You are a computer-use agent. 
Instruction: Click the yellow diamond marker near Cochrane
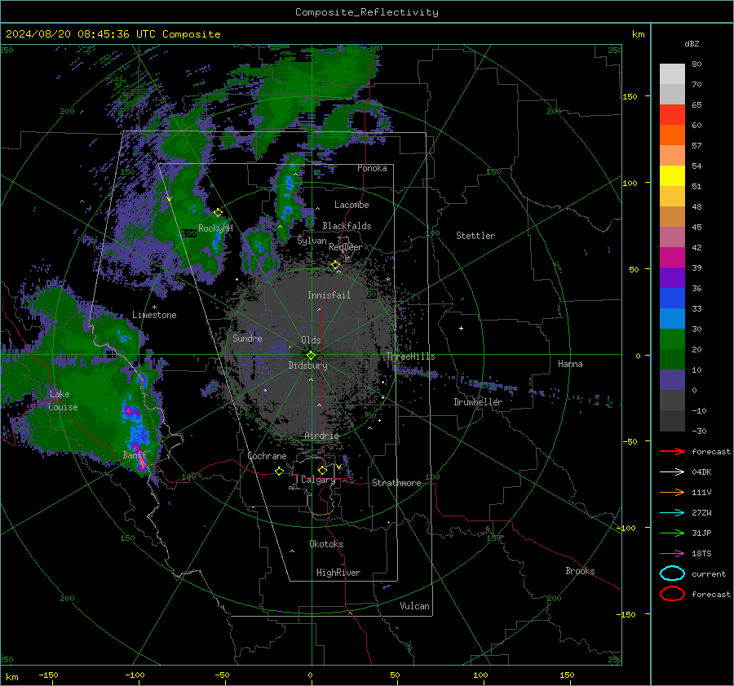click(279, 471)
